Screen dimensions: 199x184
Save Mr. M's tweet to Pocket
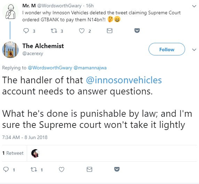137,31
